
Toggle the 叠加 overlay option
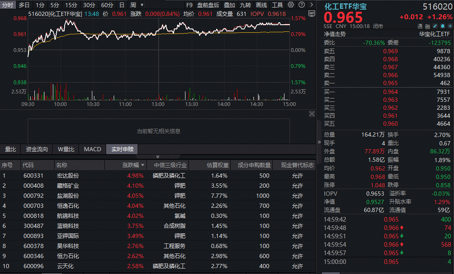pyautogui.click(x=230, y=5)
